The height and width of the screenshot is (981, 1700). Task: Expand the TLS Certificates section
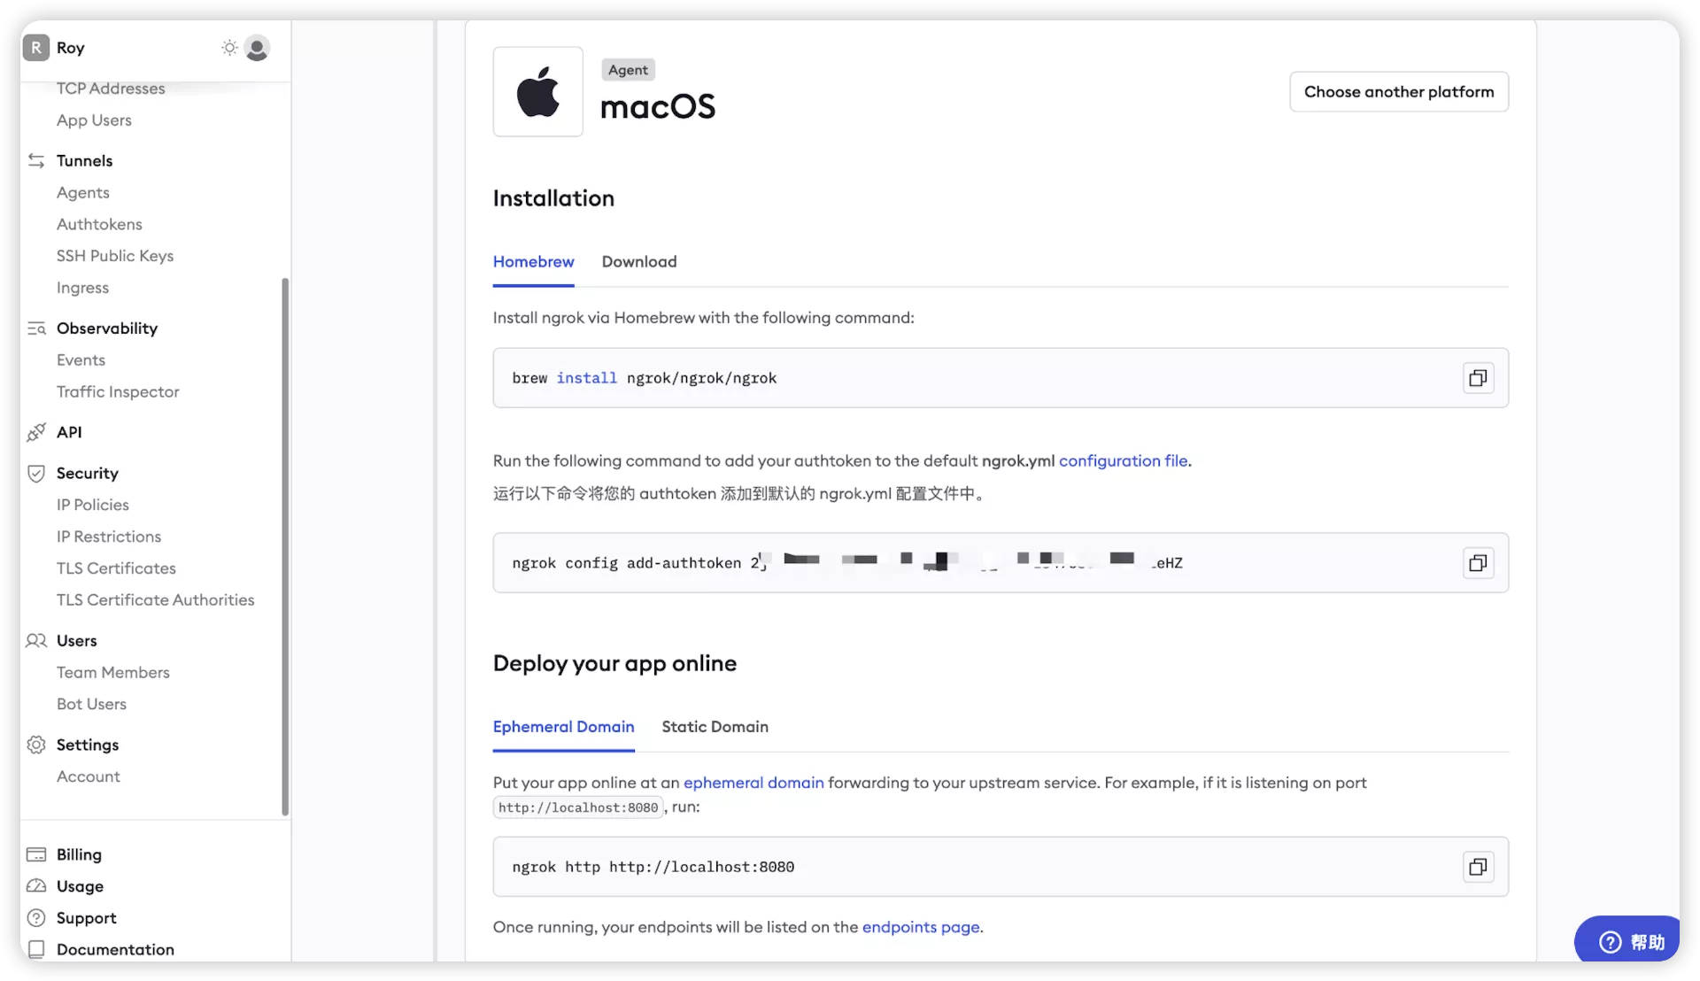(x=114, y=568)
